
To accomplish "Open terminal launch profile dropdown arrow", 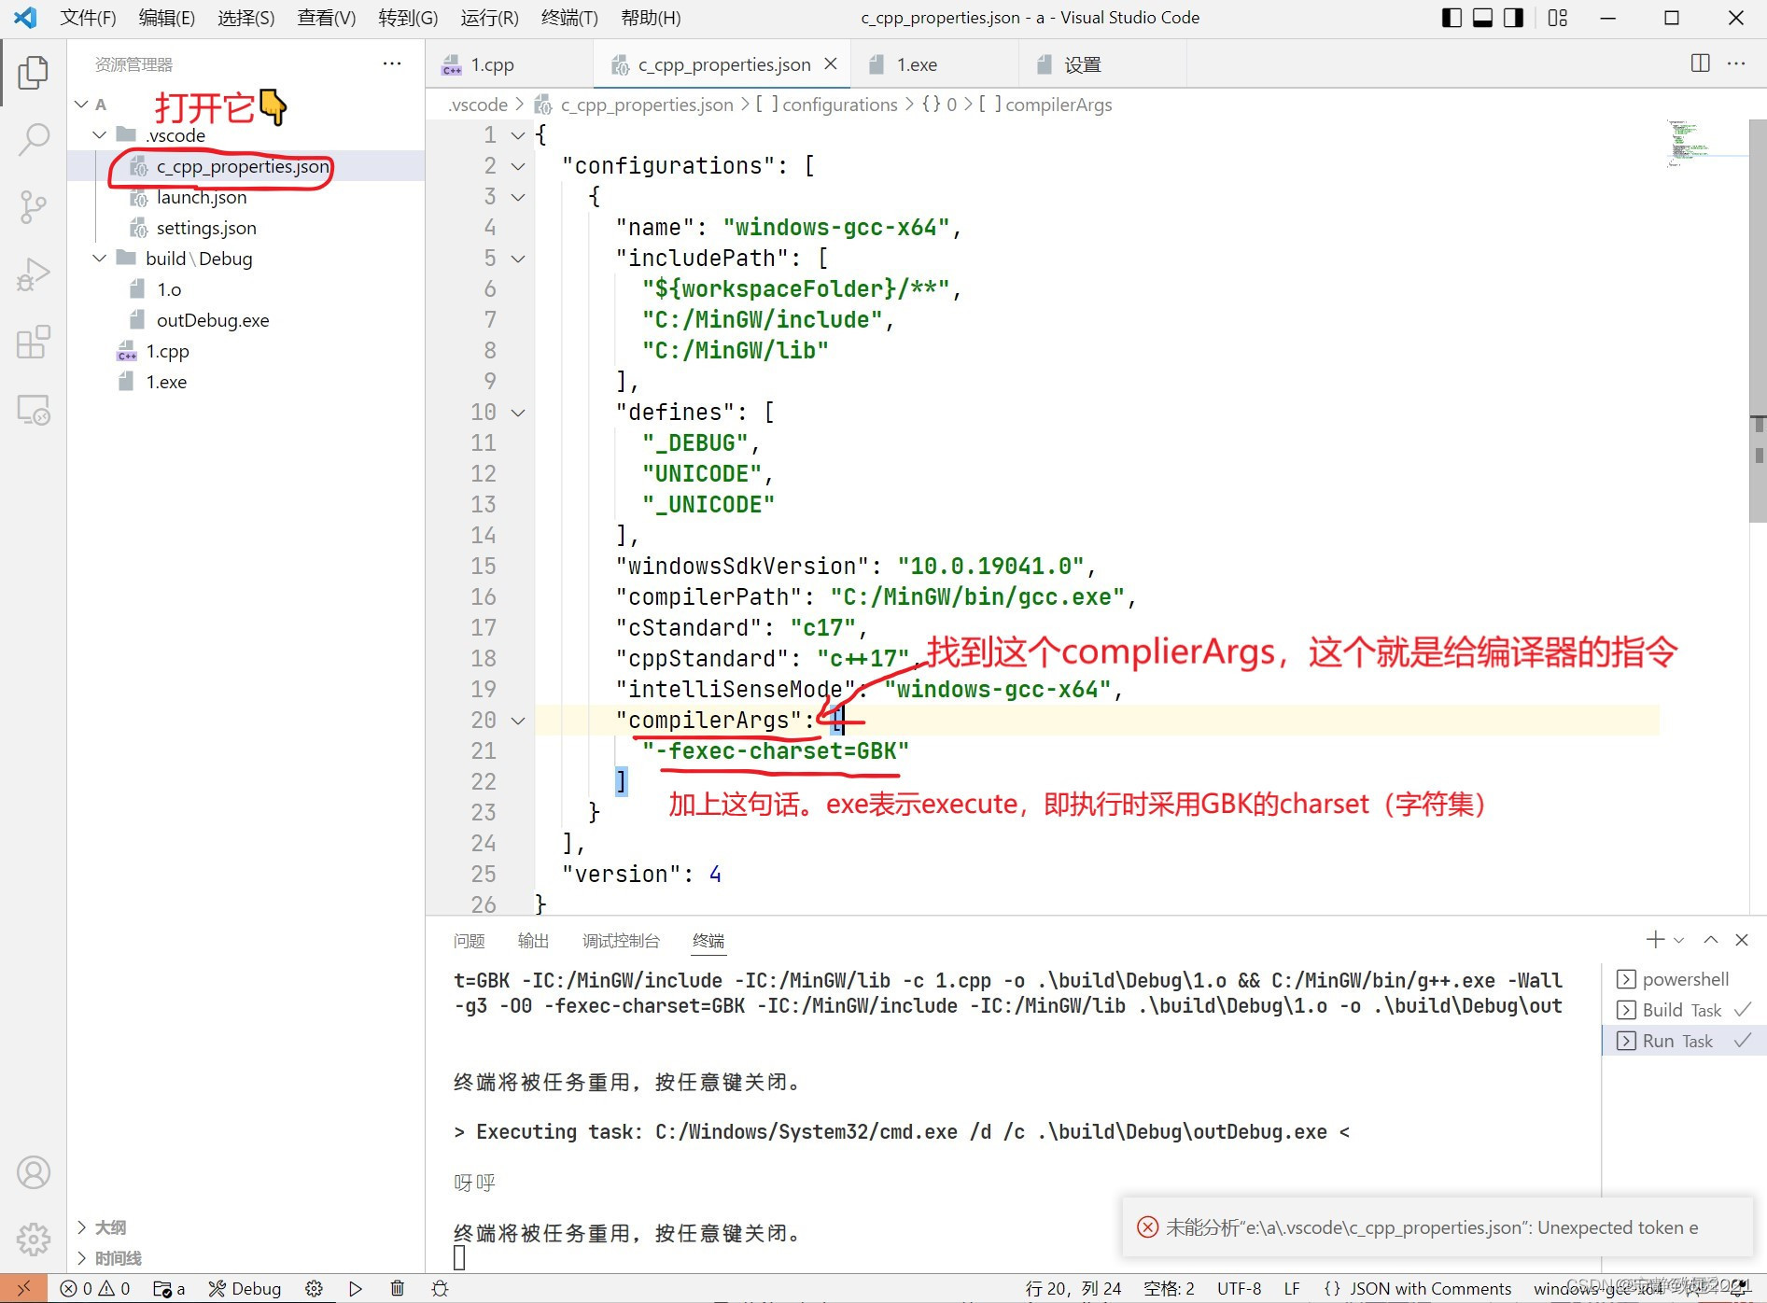I will pos(1679,940).
